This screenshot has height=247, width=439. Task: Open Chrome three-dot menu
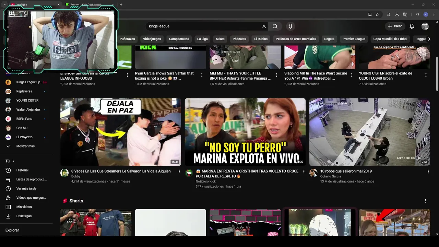434,14
